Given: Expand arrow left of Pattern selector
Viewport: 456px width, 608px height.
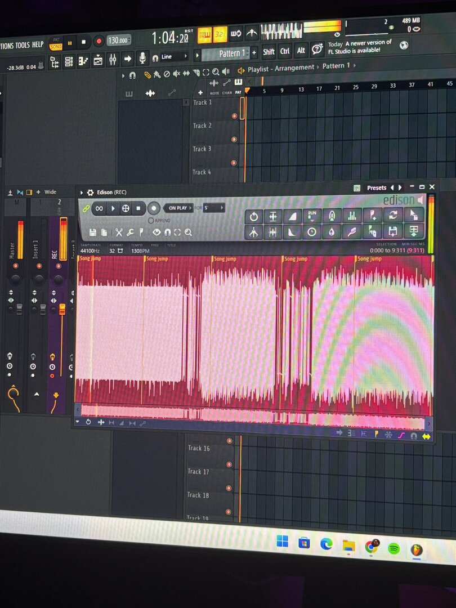Looking at the screenshot, I should pos(197,55).
